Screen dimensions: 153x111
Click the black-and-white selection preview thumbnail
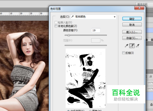[x=85, y=78]
